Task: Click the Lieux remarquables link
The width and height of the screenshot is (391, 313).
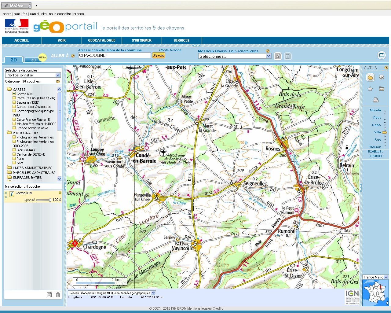Action: pos(243,51)
